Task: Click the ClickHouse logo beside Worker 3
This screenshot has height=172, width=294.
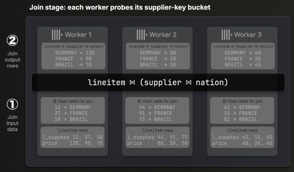Action: point(227,35)
